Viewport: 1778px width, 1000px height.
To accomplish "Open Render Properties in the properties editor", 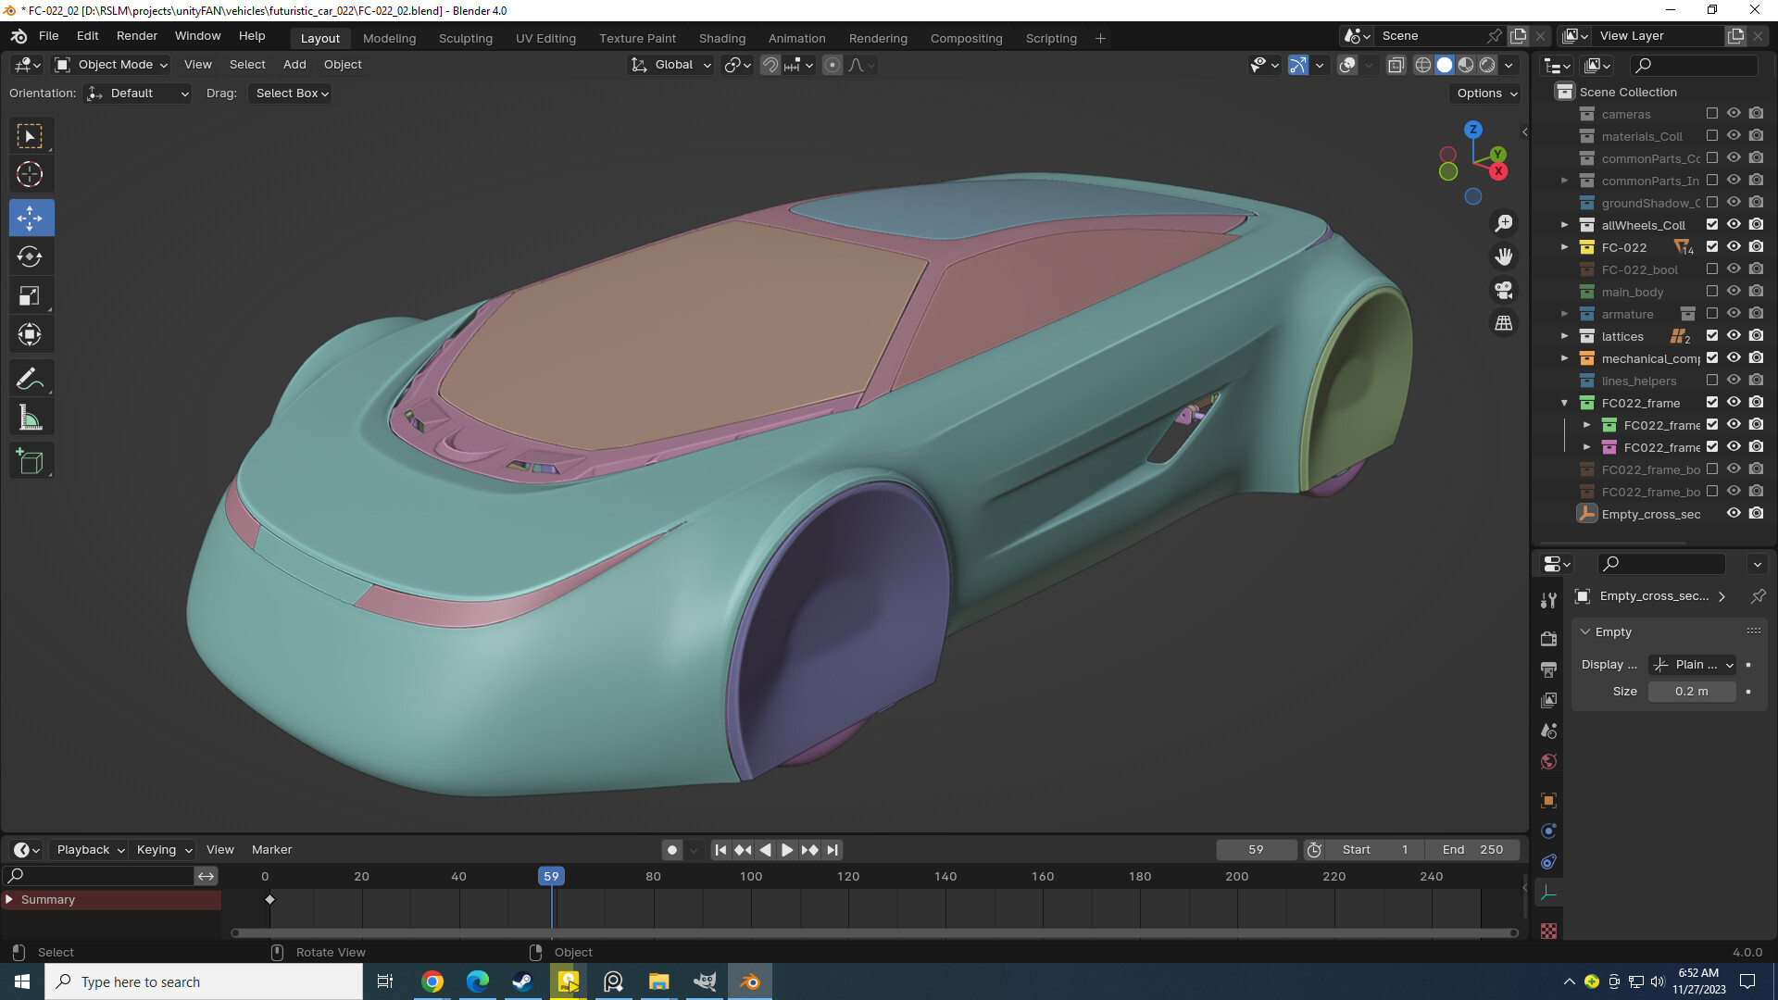I will [1548, 639].
